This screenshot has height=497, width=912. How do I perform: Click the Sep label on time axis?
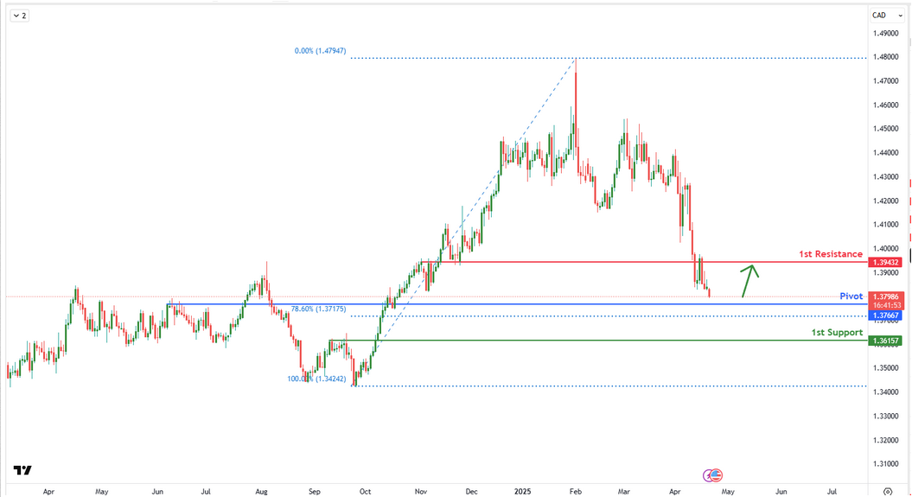tap(314, 492)
